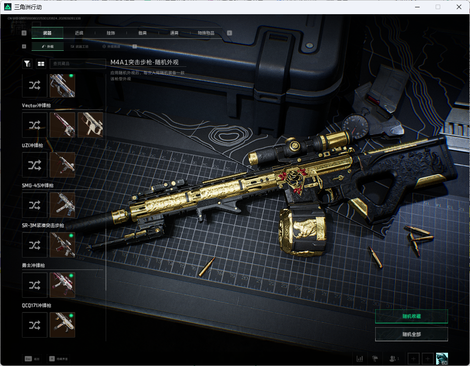Click the E key next-category hint
Image resolution: width=470 pixels, height=366 pixels.
pos(230,33)
